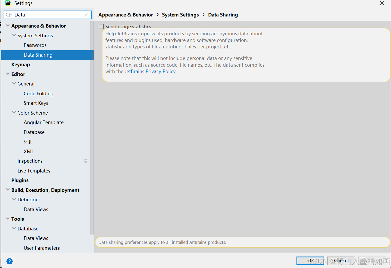Select the Appearance & Behavior label
Screen dimensions: 391x268
click(39, 26)
